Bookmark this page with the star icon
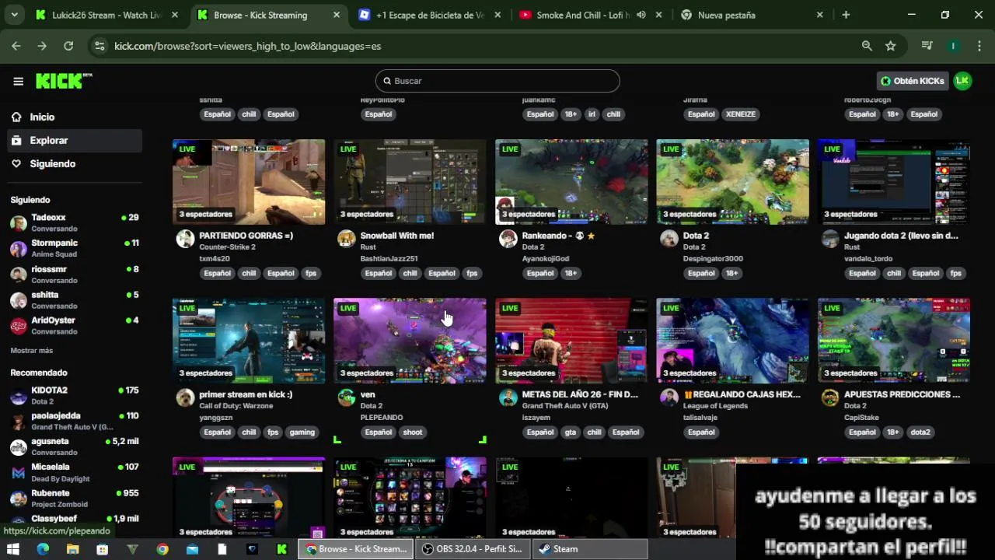Screen dimensions: 995x560 pyautogui.click(x=891, y=46)
